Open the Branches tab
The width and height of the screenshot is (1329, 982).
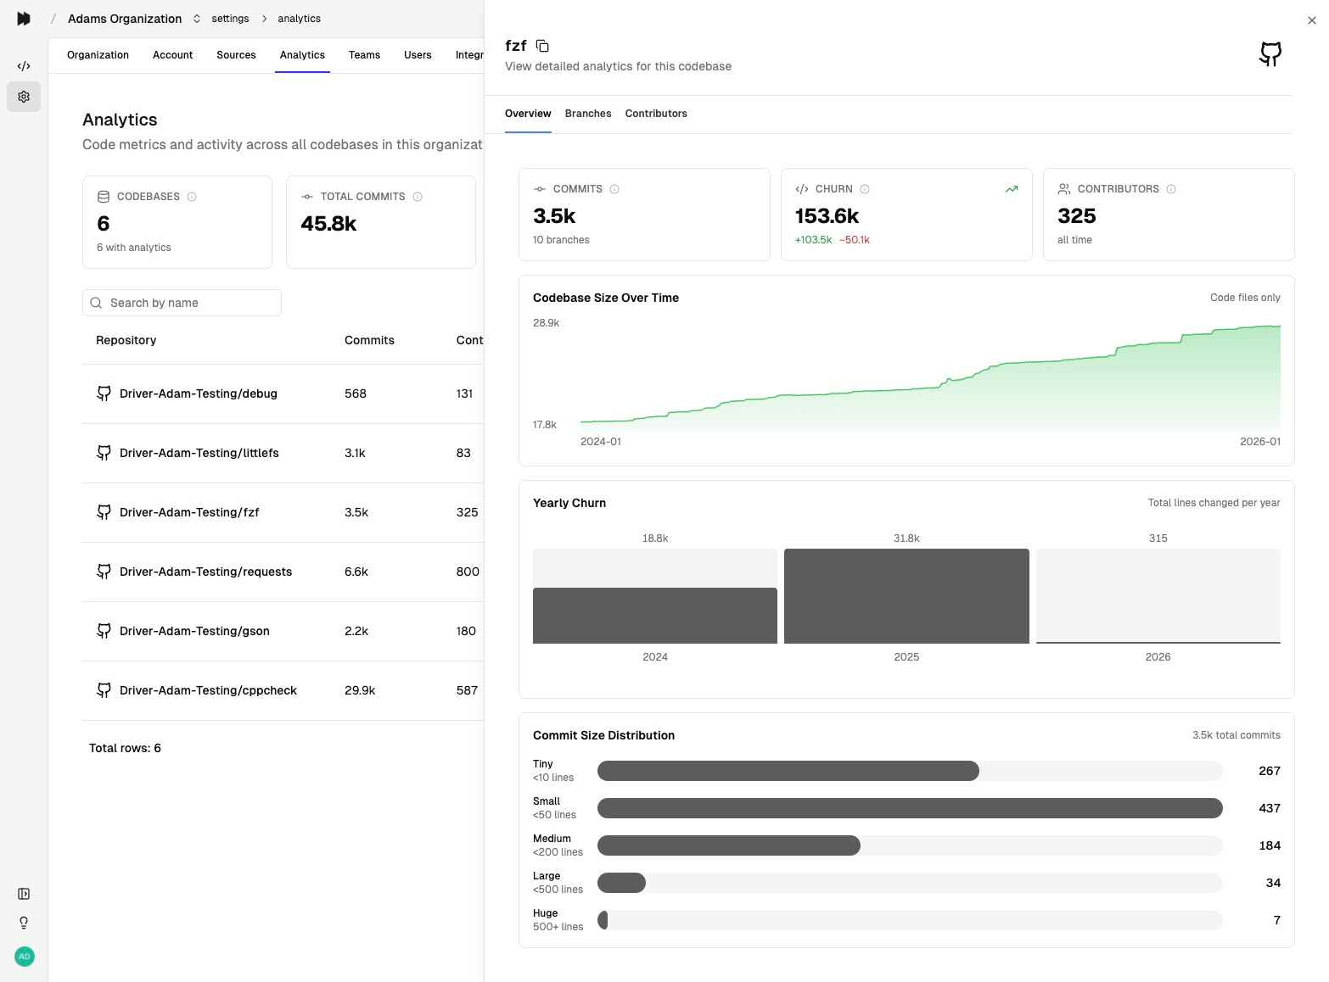(588, 114)
